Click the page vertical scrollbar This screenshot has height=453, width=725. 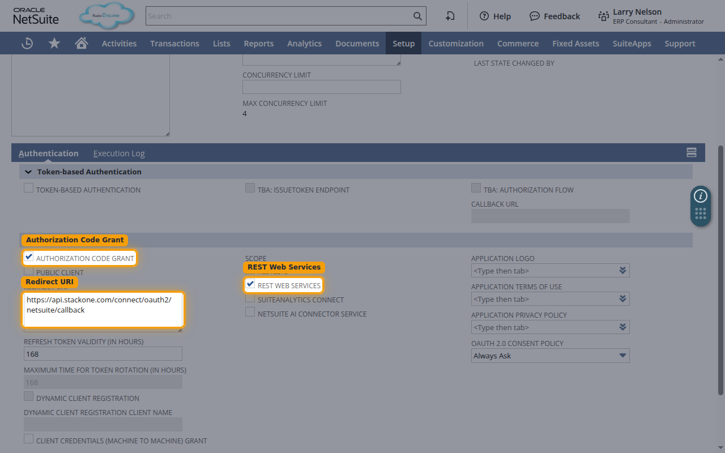[720, 270]
